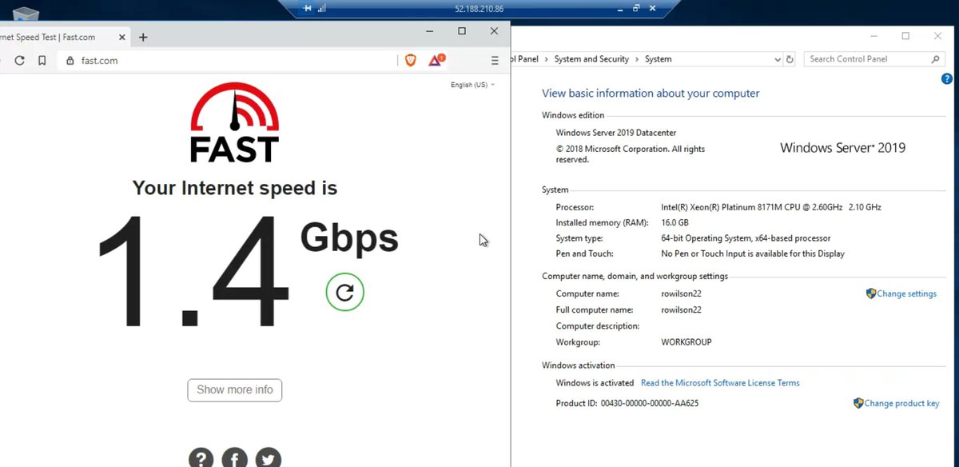Open Brave Rewards triangle icon

point(436,60)
